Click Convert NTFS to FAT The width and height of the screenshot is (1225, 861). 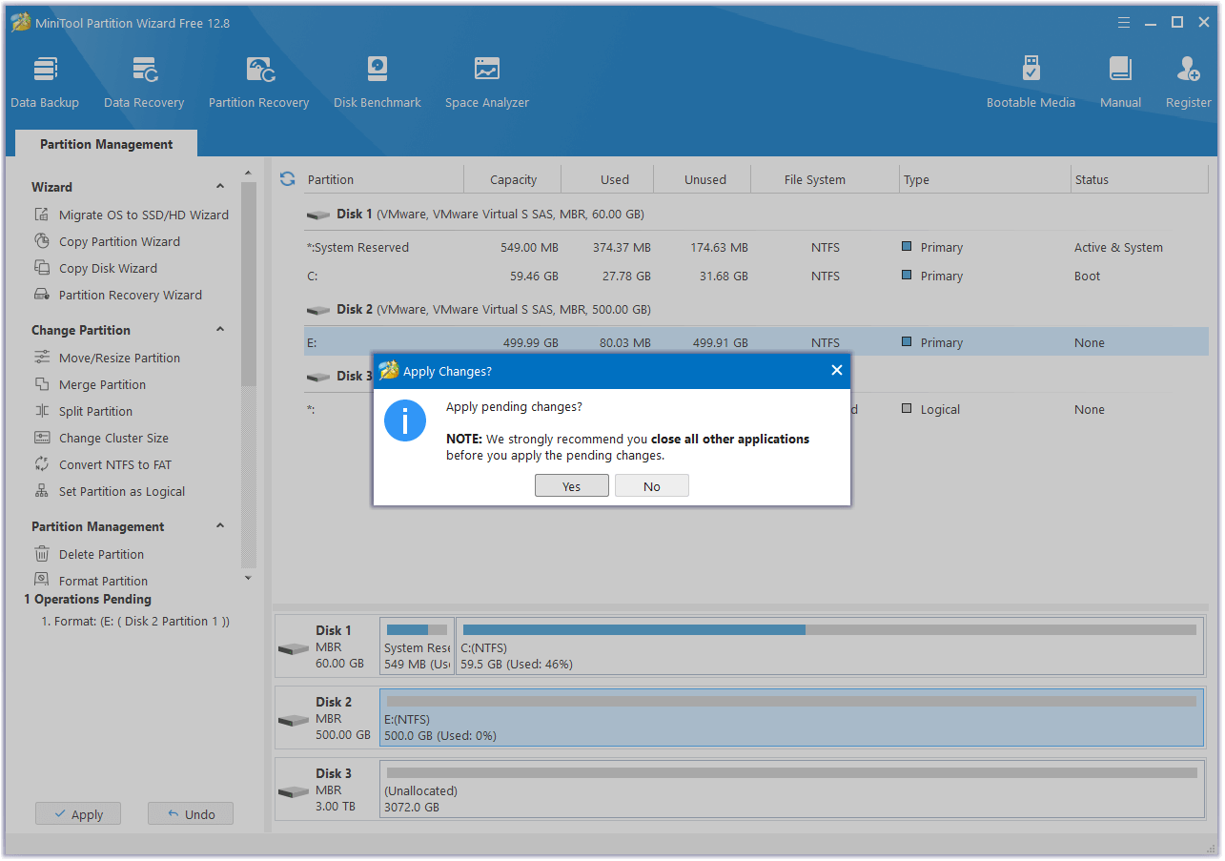[x=103, y=464]
